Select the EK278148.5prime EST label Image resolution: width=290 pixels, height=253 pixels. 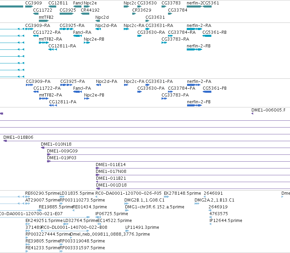182,194
